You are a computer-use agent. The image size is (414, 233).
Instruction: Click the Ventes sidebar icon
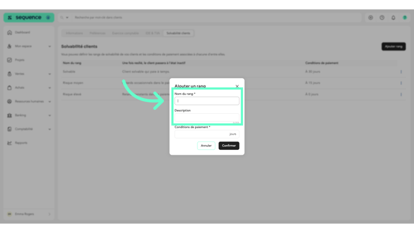click(x=10, y=73)
